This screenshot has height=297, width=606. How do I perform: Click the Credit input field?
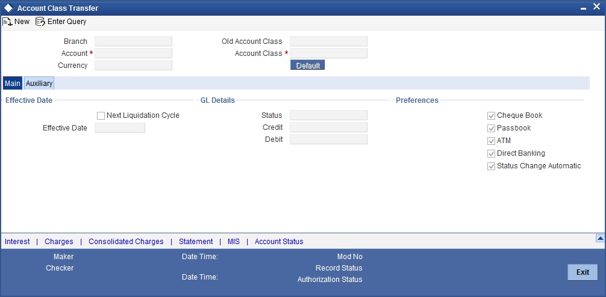(x=328, y=127)
